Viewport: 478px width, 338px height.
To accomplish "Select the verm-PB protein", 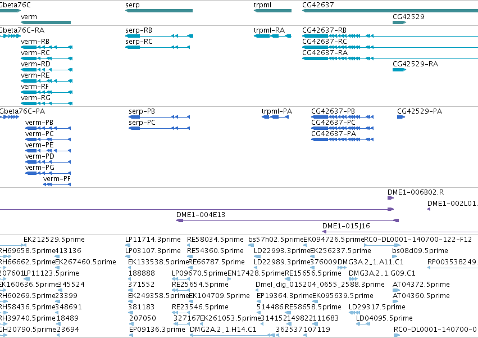I will coord(48,128).
